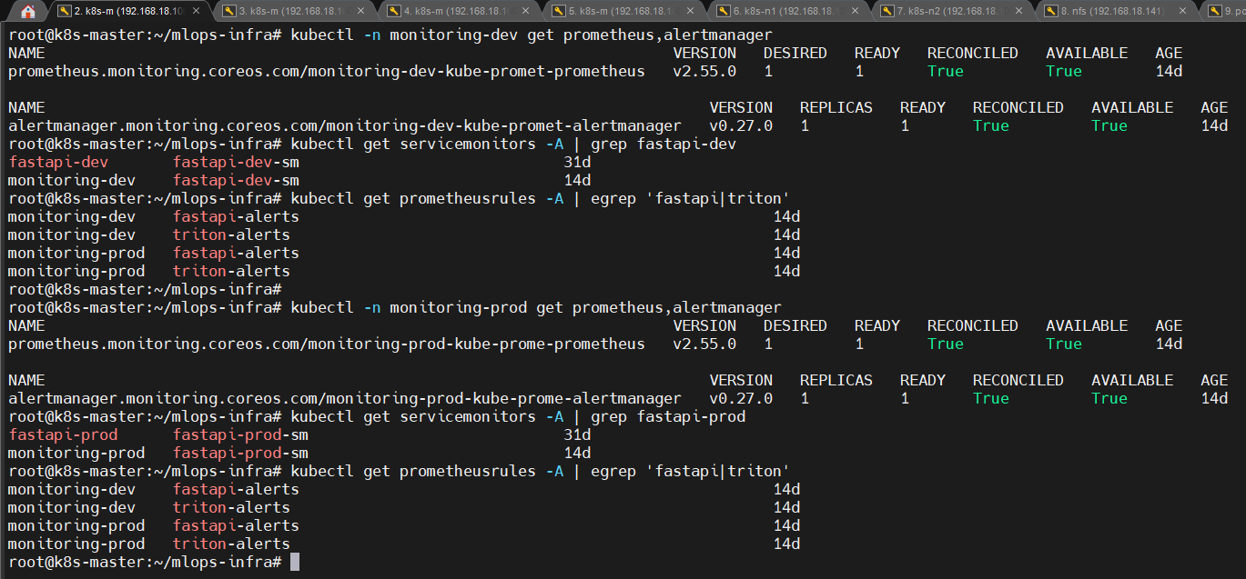Viewport: 1246px width, 579px height.
Task: Click the home icon left of the tabs
Action: [26, 11]
